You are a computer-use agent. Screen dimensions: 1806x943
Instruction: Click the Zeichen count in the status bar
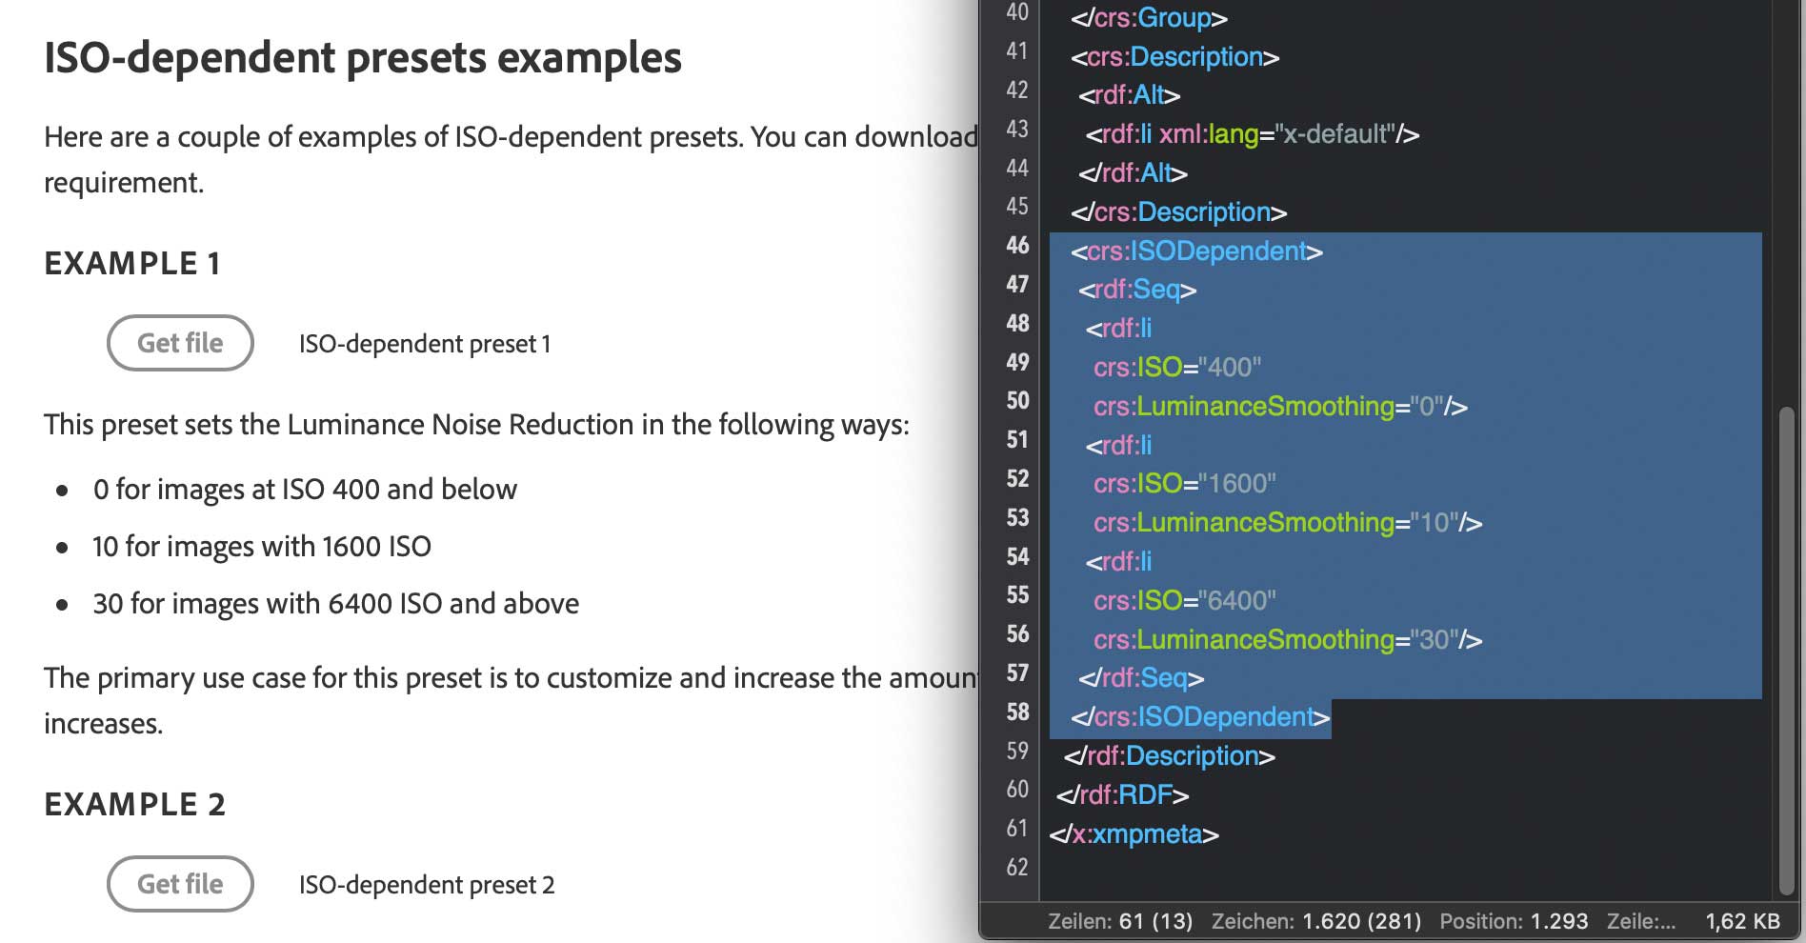1315,921
